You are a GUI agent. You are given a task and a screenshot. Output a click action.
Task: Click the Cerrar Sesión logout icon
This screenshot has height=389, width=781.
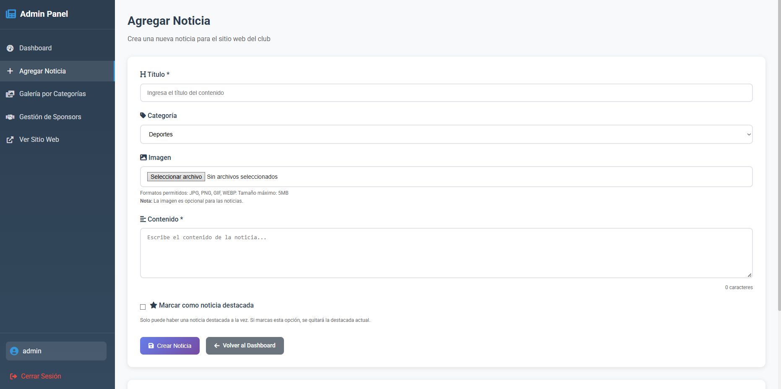tap(13, 376)
